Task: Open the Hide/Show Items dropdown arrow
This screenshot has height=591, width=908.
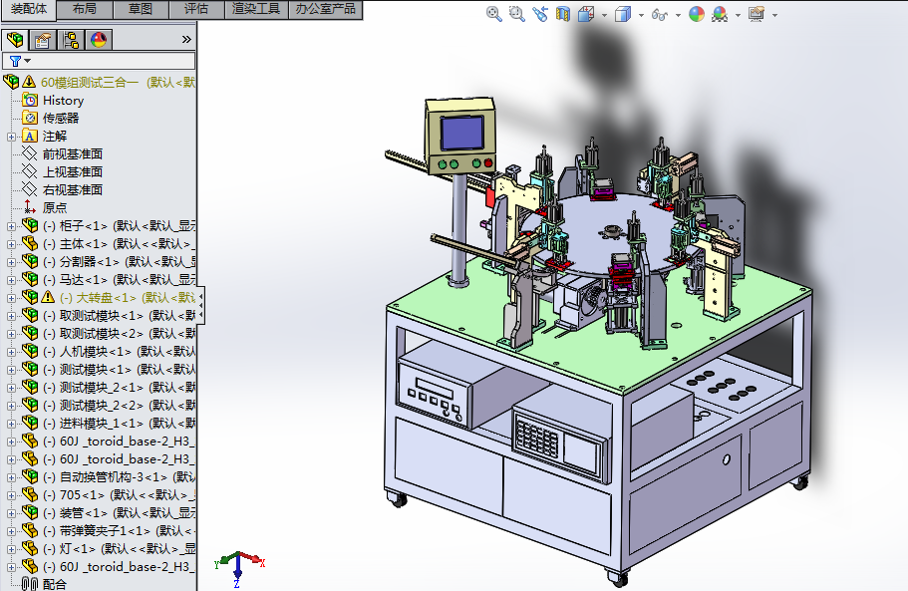Action: pos(678,15)
